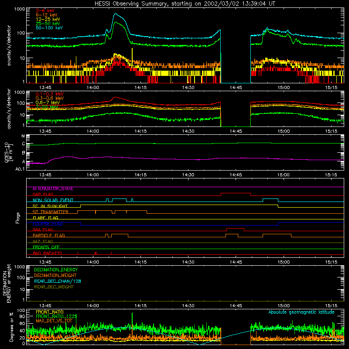349x349 pixels.
Task: Click the '0.1-0.3 MeV' legend entry
Action: (x=50, y=94)
